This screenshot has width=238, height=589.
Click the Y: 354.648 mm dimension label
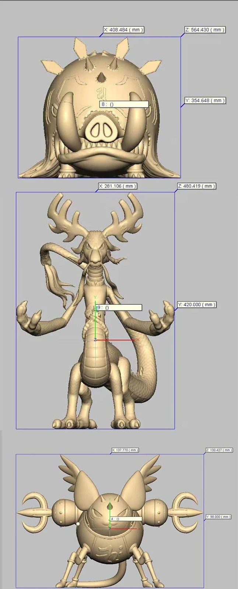(x=205, y=100)
